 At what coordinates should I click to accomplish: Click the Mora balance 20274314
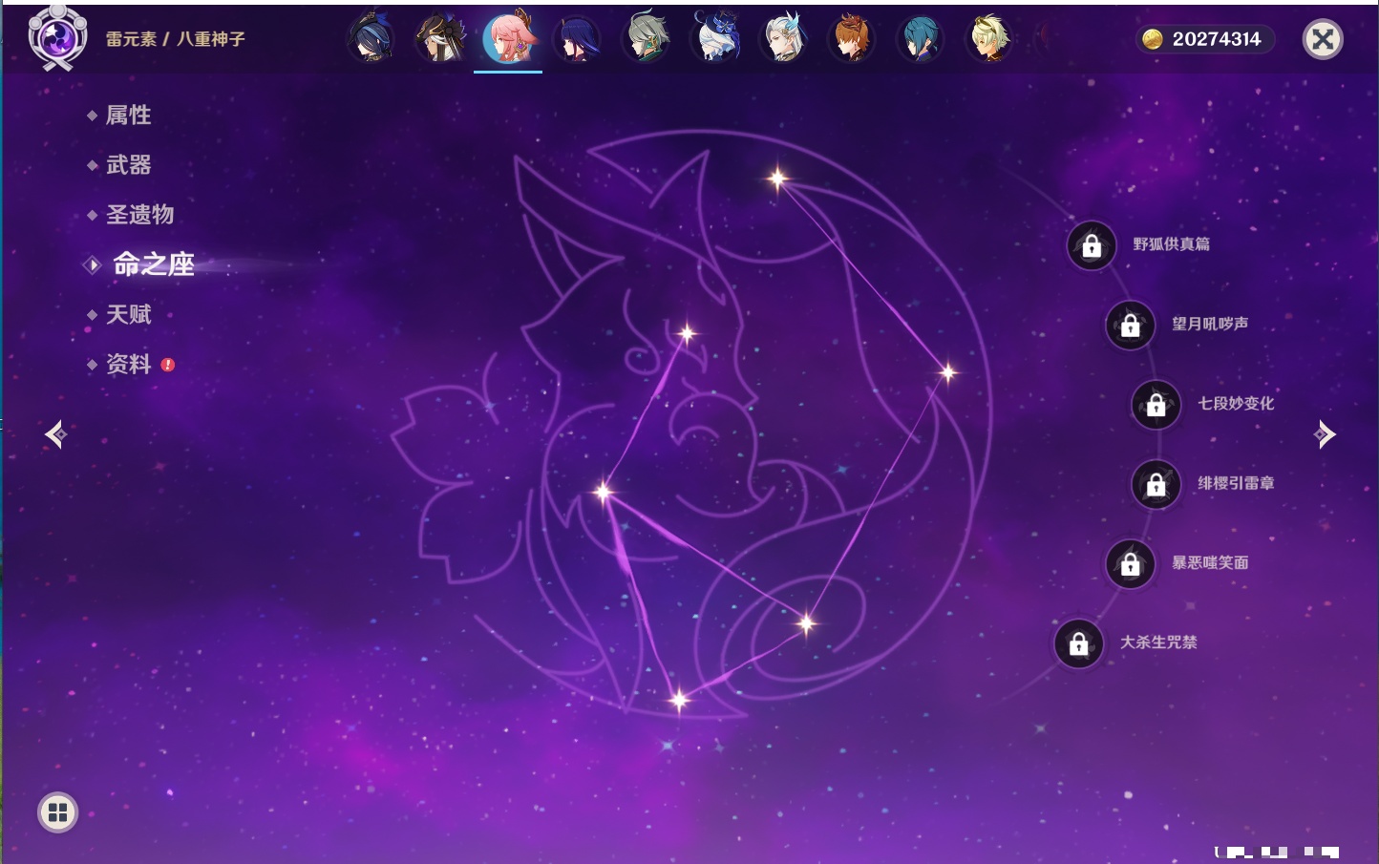1217,39
